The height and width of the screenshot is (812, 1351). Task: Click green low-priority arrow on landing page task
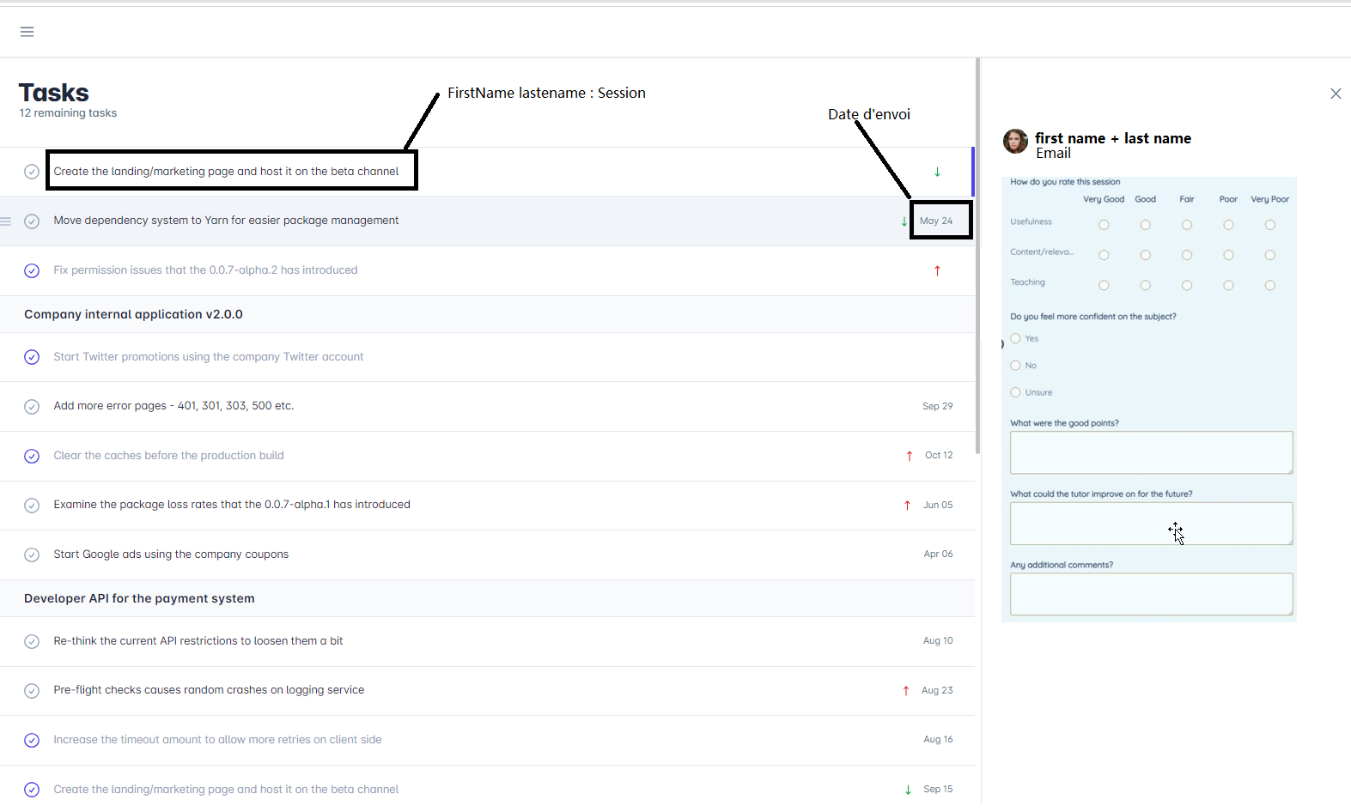coord(937,172)
